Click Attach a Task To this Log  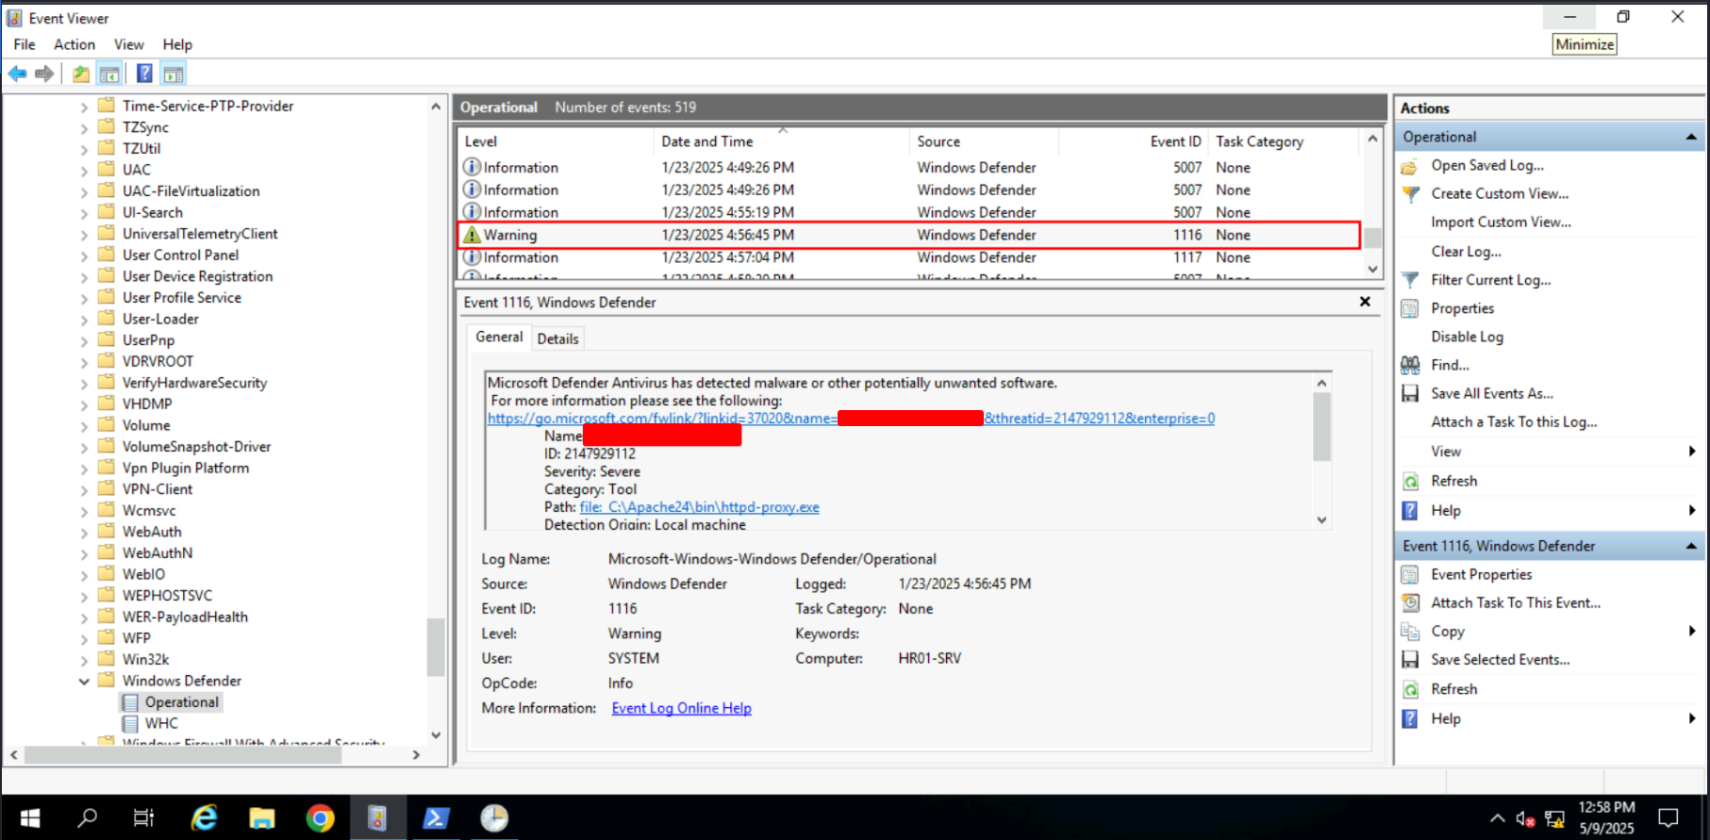pos(1514,421)
